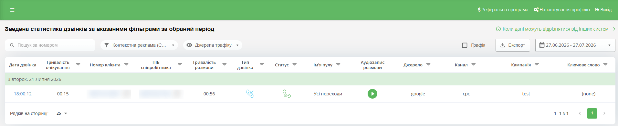Select page 1 in pagination
618x126 pixels.
coord(592,113)
